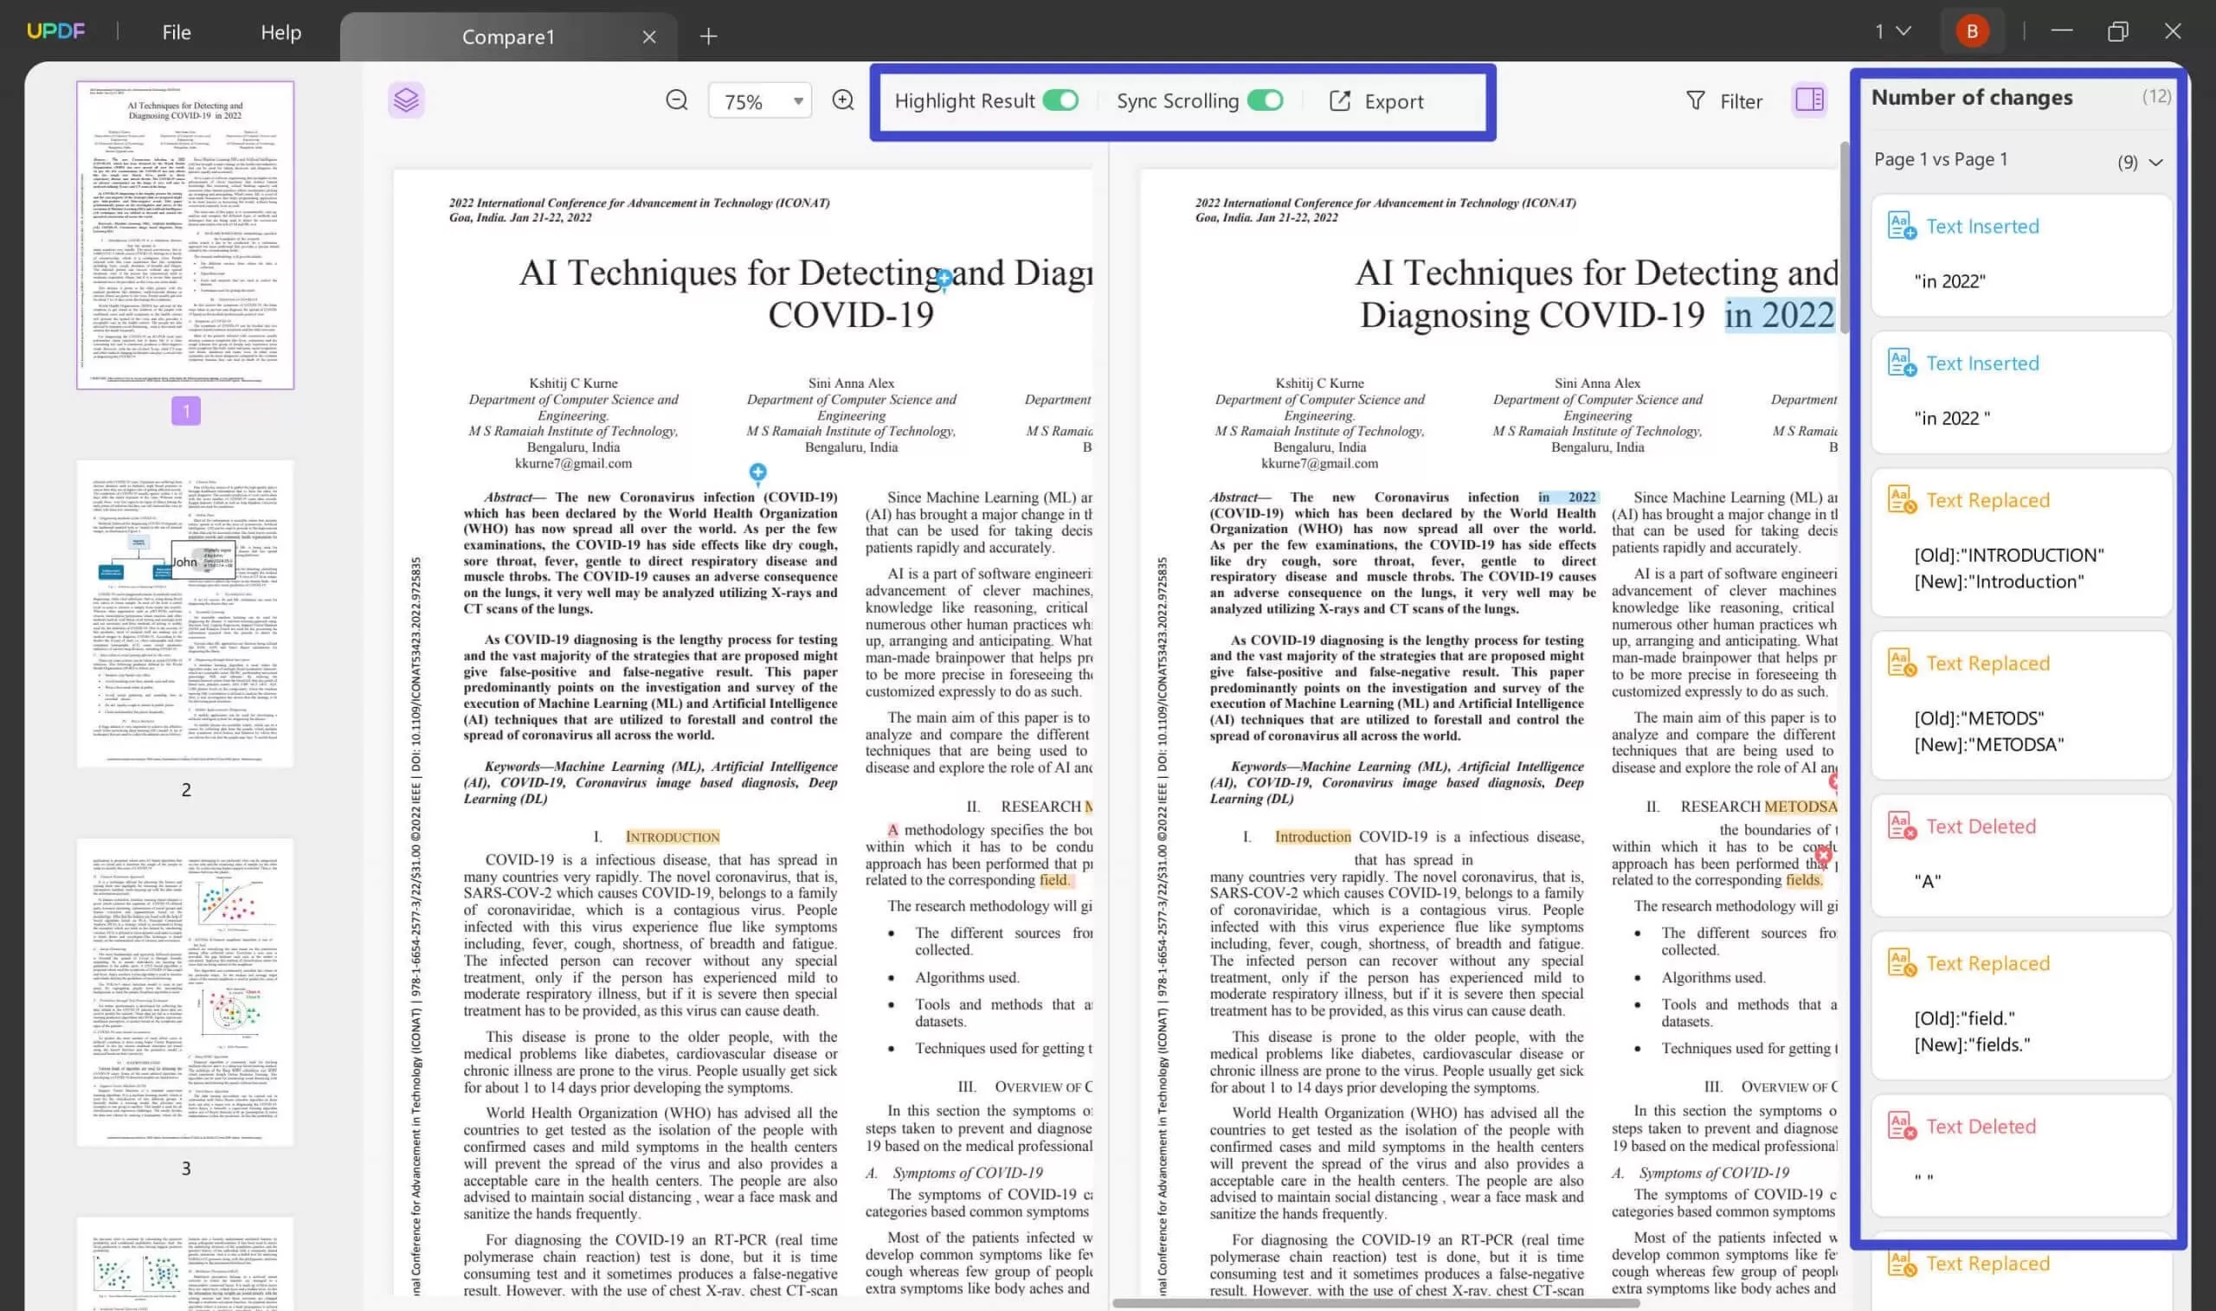Expand the Page 1 vs Page 1 section
This screenshot has width=2216, height=1311.
[2156, 159]
